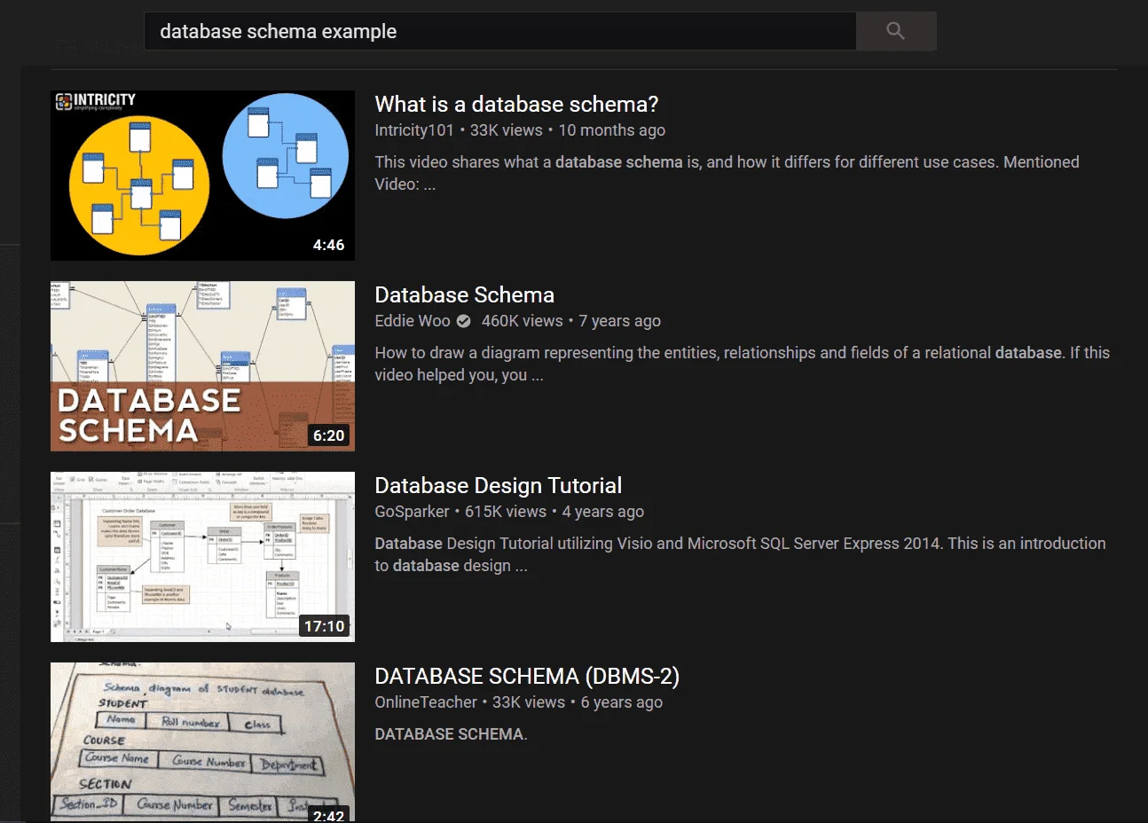Click '7 years ago' upload date
1148x823 pixels.
(x=619, y=321)
